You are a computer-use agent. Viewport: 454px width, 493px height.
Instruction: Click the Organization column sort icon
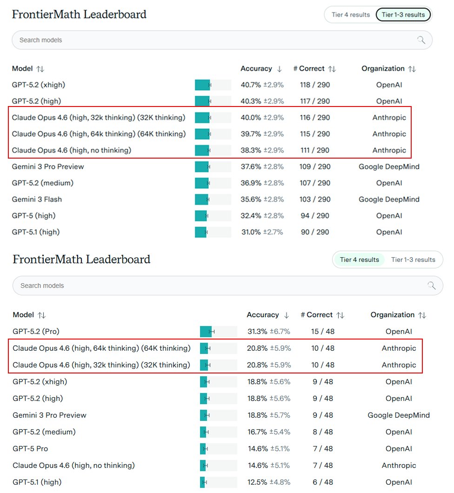pyautogui.click(x=413, y=68)
